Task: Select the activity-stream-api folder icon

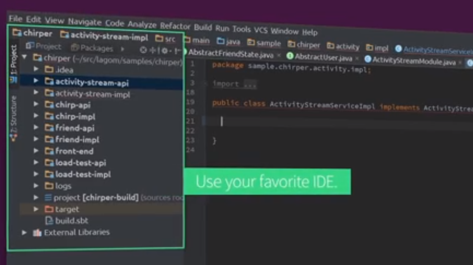Action: click(x=49, y=81)
